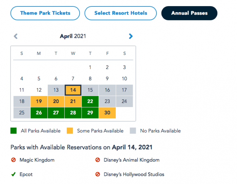Click Disney's Animal Kingdom unavailable icon

coord(98,160)
